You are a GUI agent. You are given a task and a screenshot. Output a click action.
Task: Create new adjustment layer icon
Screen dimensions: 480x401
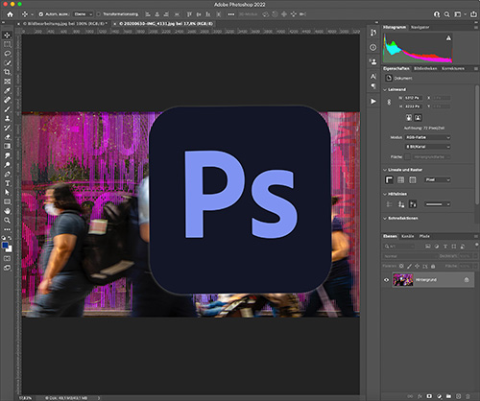[x=439, y=396]
